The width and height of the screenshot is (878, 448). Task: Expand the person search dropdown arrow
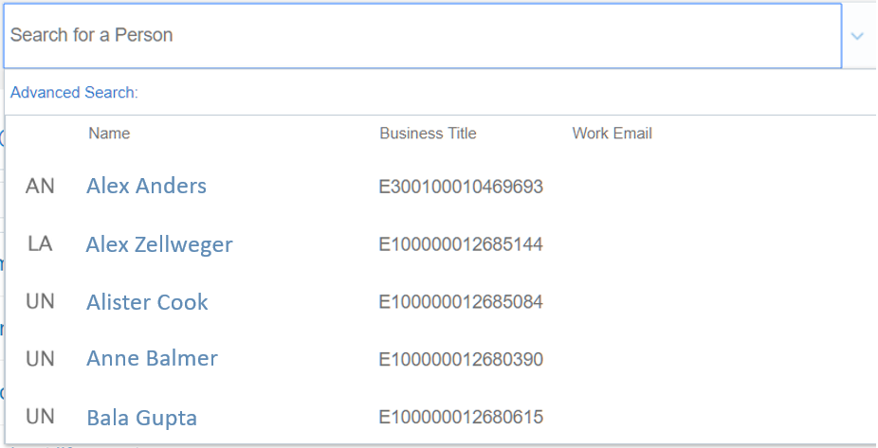point(857,36)
